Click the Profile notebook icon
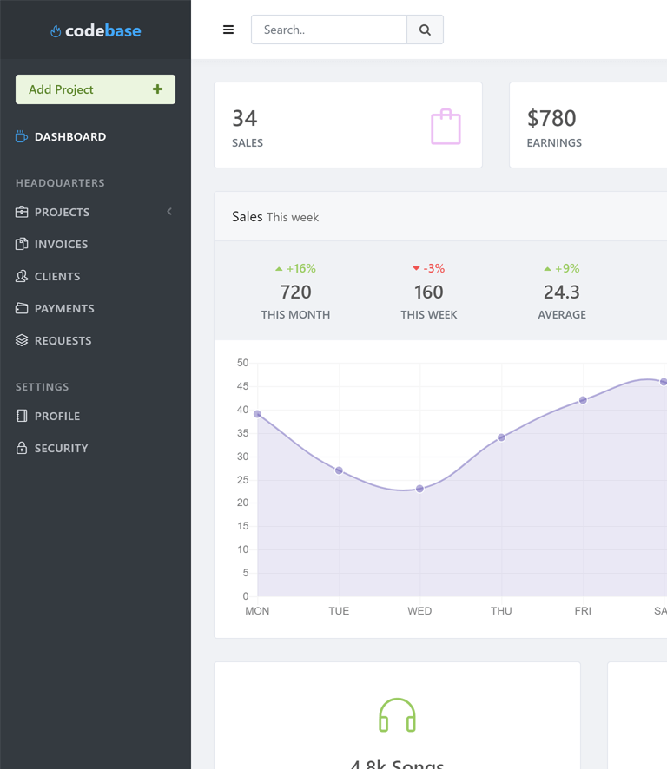The image size is (667, 769). point(22,416)
